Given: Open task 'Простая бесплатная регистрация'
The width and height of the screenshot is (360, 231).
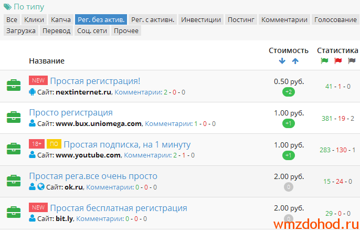Looking at the screenshot, I should coord(119,208).
